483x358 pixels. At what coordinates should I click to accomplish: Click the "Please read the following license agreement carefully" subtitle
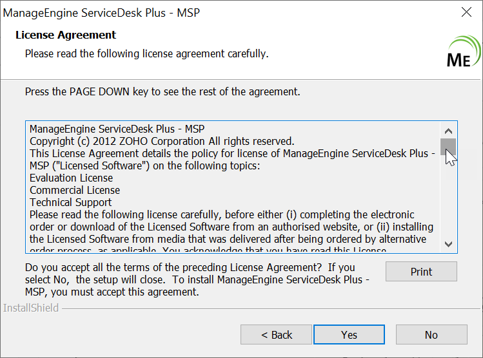[x=146, y=53]
